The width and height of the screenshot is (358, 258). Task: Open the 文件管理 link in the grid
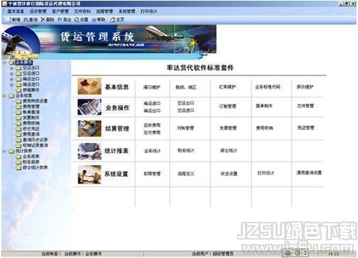pos(305,106)
